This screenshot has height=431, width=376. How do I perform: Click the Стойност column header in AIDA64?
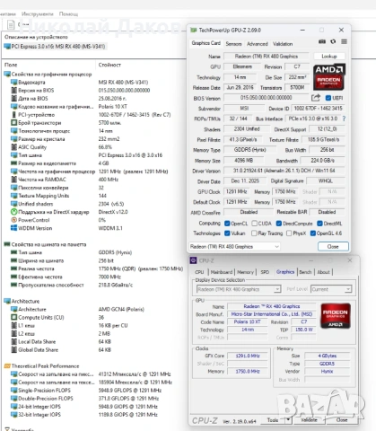point(109,65)
